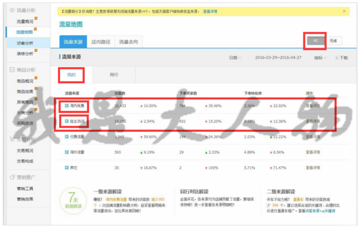The width and height of the screenshot is (360, 230).
Task: Open 商品效果 in the sidebar
Action: coord(25,91)
